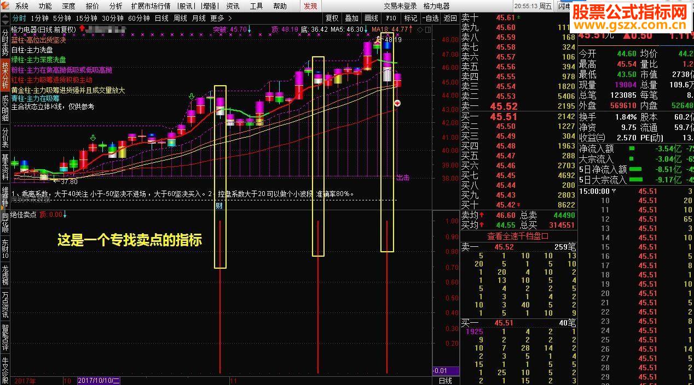Click the 财 marker on chart

pyautogui.click(x=219, y=206)
